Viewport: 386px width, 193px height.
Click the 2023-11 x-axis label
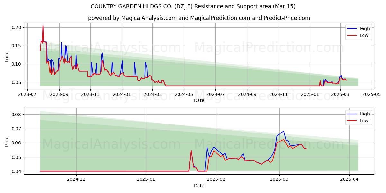90,94
